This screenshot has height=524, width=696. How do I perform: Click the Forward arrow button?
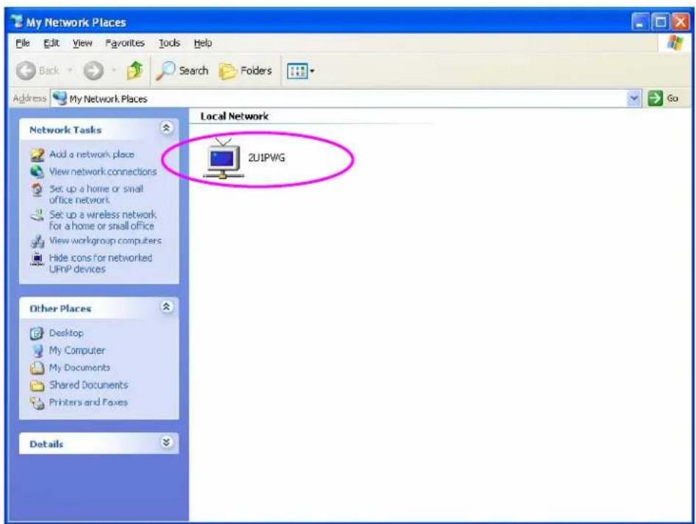93,71
